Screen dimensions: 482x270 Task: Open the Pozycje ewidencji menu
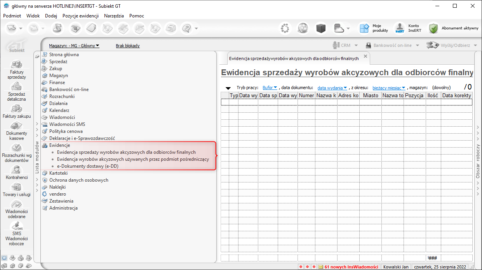pos(80,16)
